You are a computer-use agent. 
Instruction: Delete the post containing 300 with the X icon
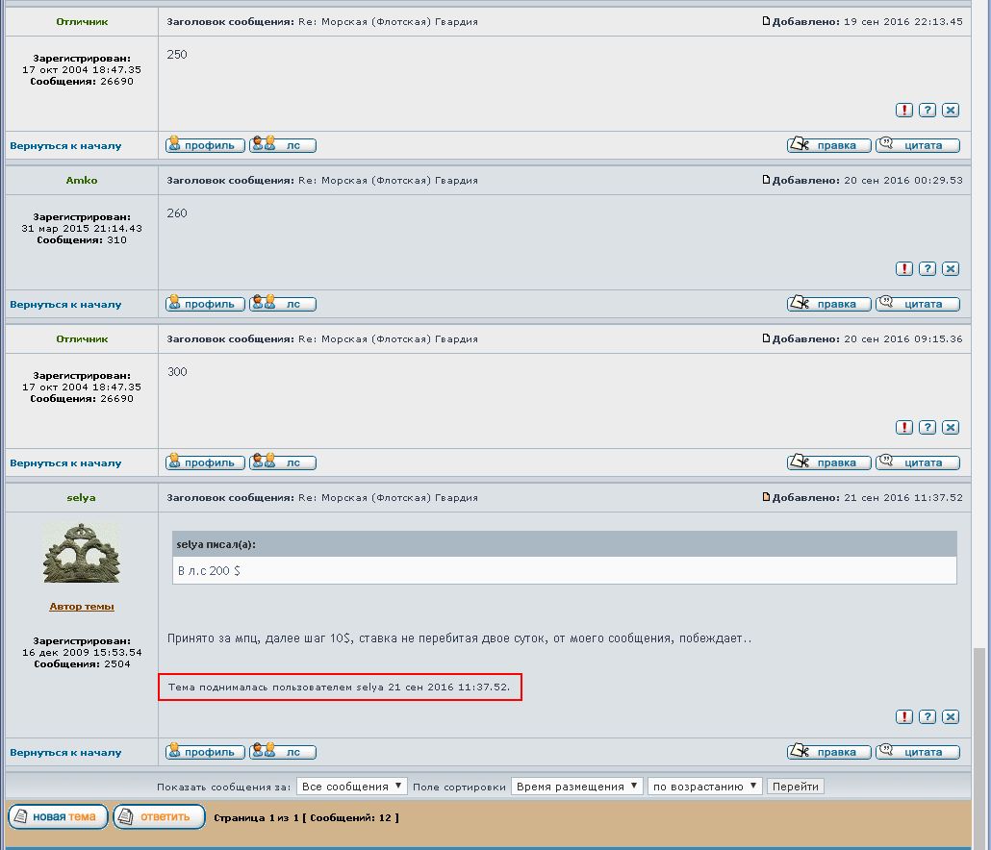(x=951, y=428)
